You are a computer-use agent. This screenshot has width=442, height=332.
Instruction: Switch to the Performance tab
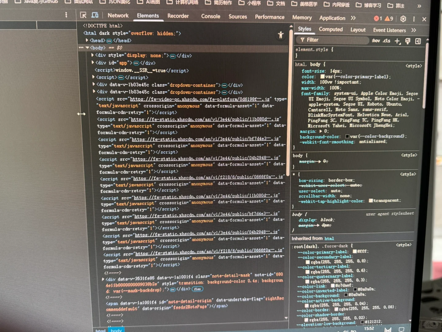coord(269,17)
